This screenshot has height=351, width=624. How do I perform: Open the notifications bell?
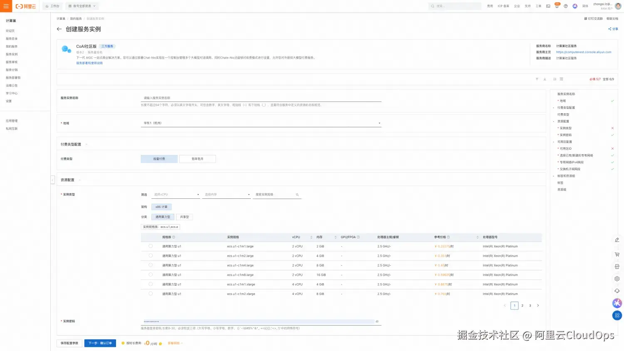pos(557,6)
